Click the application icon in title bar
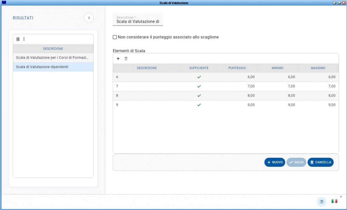 click(x=4, y=3)
